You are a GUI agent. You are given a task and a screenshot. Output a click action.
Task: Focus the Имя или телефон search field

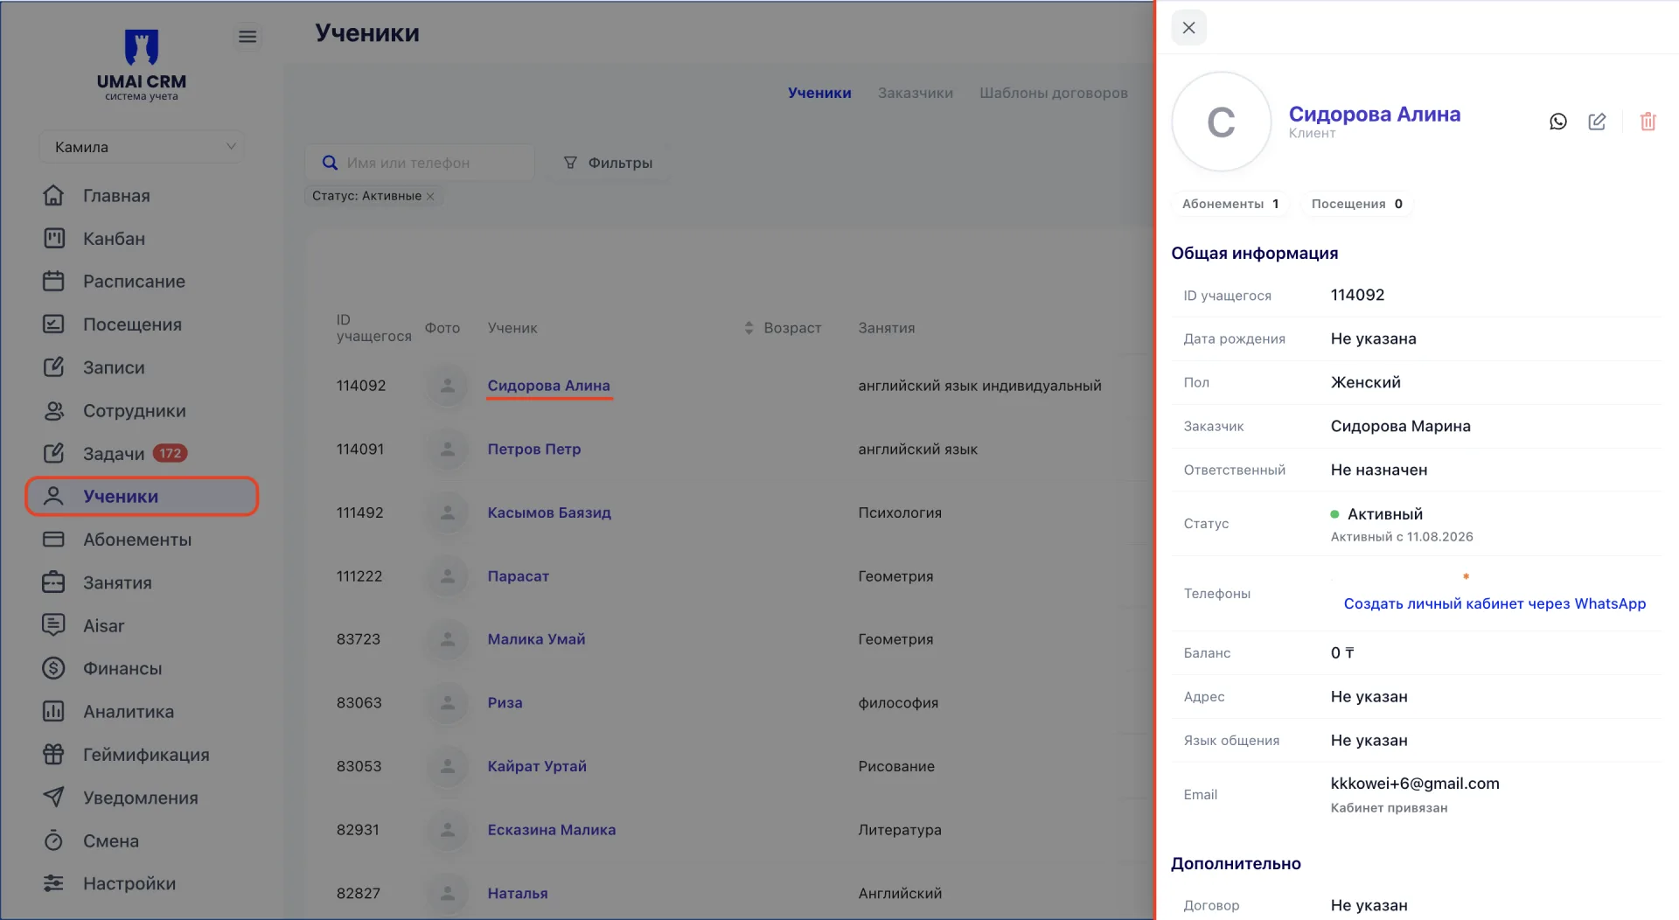click(420, 163)
